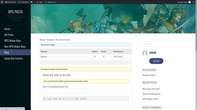Open the Games forum link

44,57
